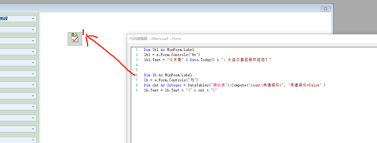
Task: Click the line lb.Text = lb.Text & "("
Action: (180, 90)
